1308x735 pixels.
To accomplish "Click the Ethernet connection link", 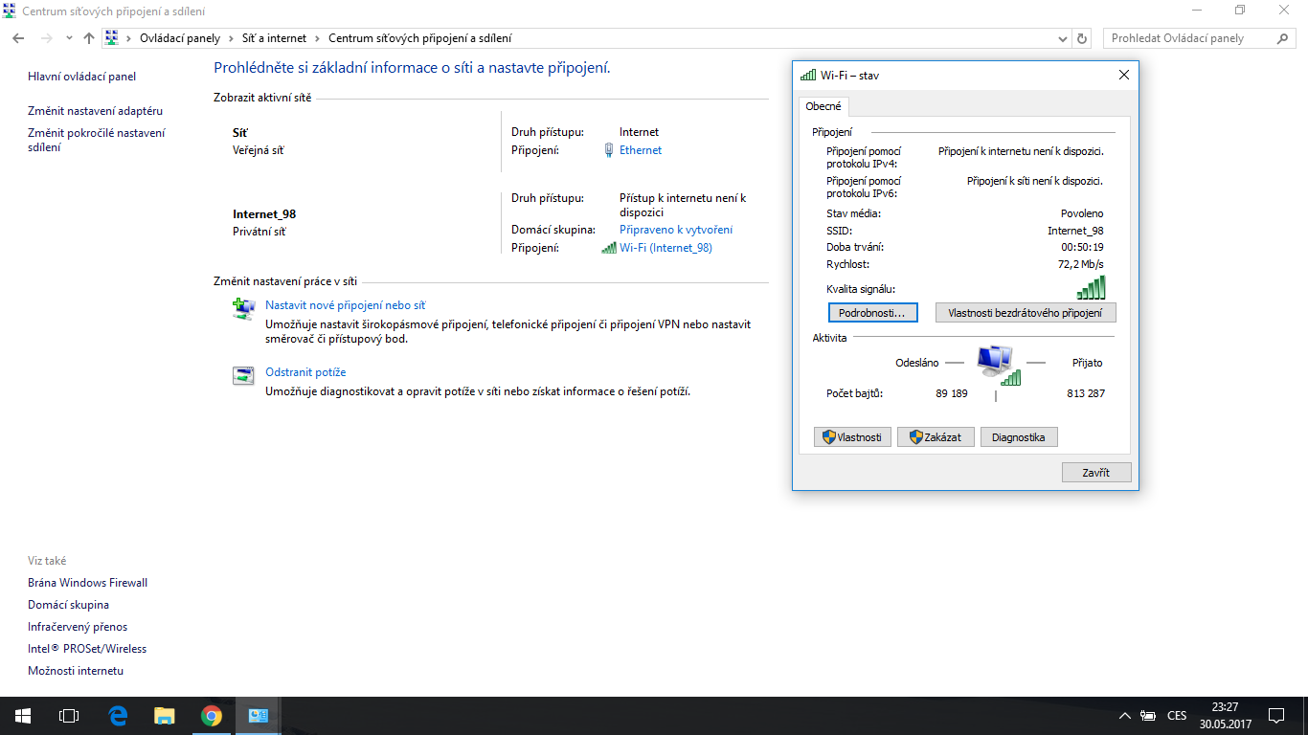I will click(641, 150).
